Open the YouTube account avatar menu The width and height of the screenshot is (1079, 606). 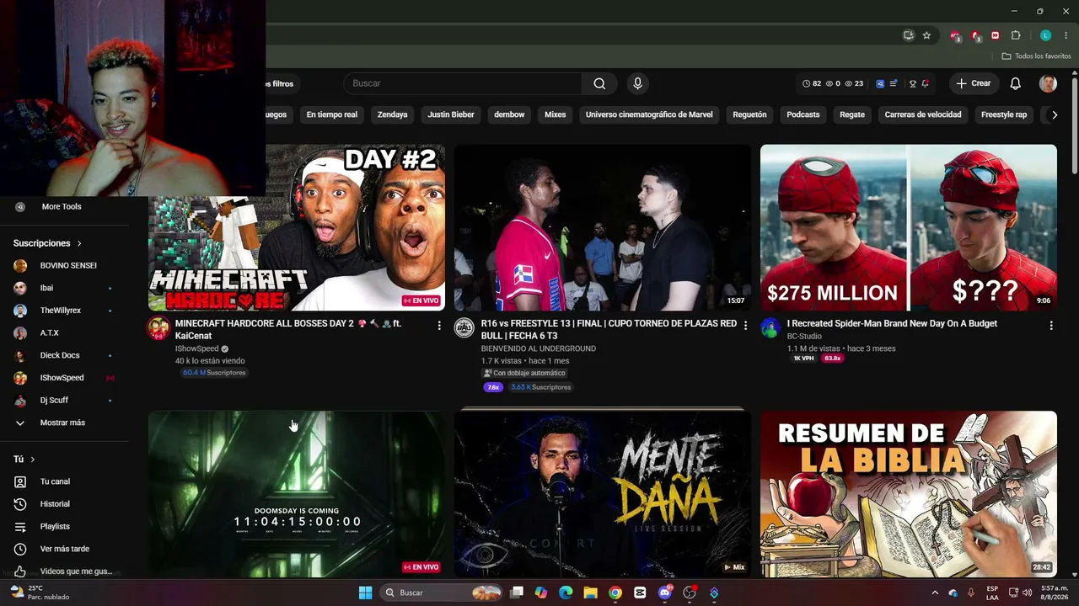coord(1048,83)
